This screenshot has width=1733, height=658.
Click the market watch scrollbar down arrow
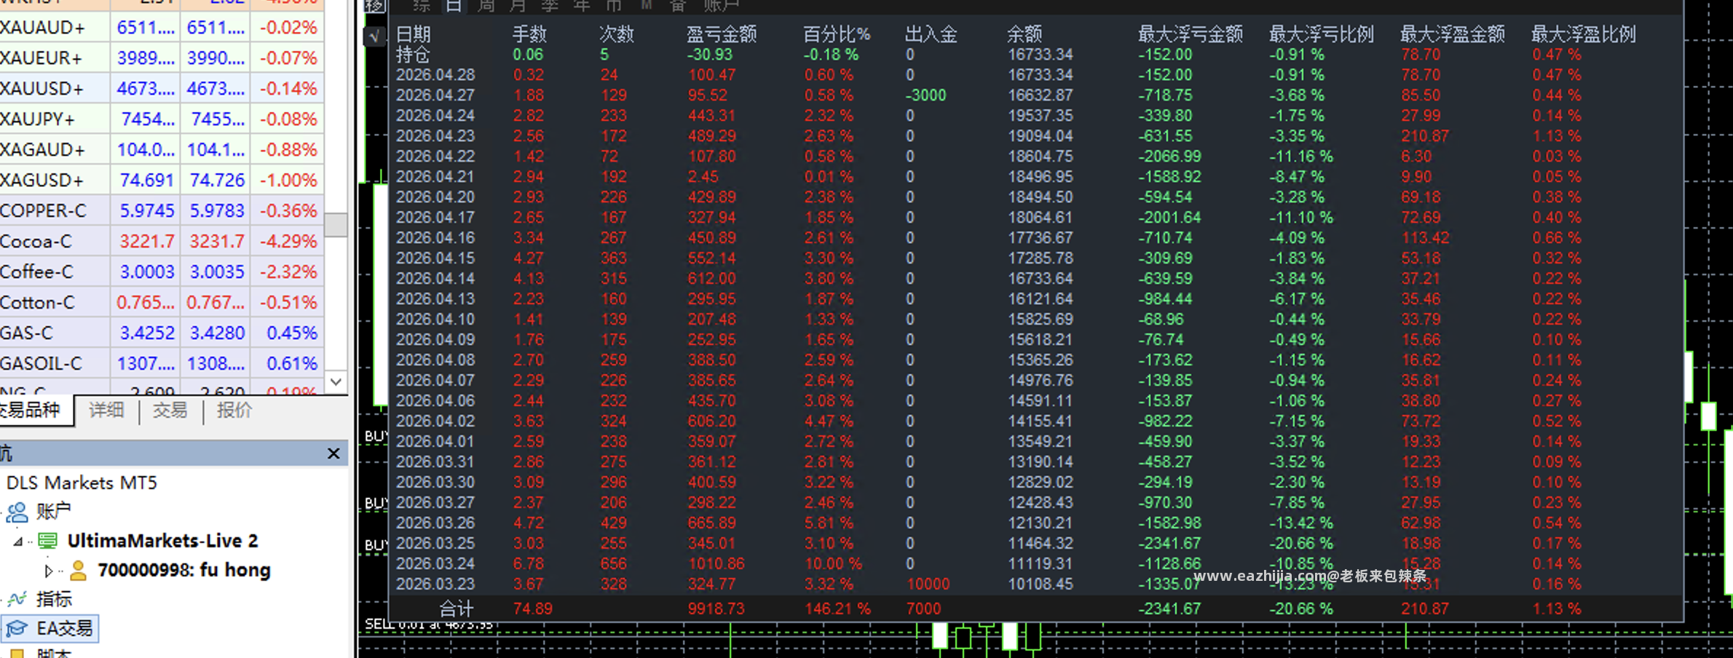(336, 381)
